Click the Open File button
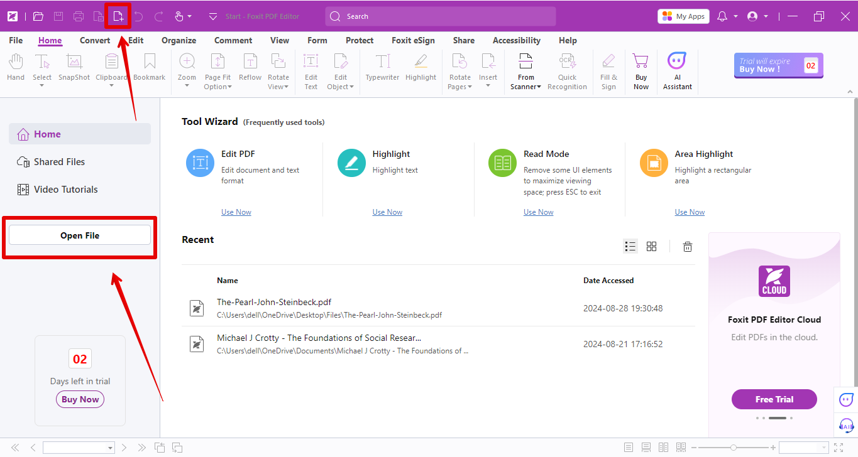The width and height of the screenshot is (858, 457). [80, 235]
